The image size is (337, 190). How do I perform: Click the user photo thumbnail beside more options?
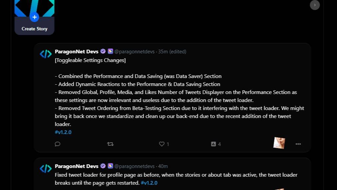(279, 143)
